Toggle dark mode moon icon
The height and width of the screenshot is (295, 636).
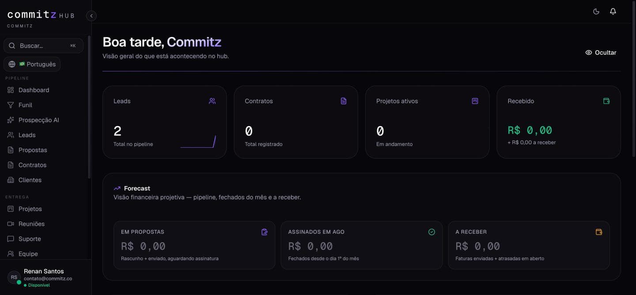tap(596, 11)
